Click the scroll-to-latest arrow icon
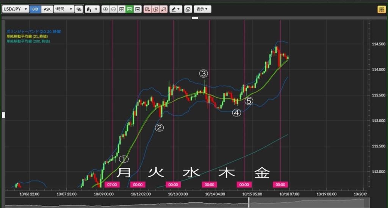Screen dimensions: 388x208 click(x=138, y=9)
